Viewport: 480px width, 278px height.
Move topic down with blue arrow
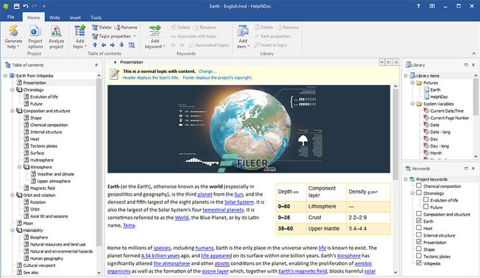122,45
